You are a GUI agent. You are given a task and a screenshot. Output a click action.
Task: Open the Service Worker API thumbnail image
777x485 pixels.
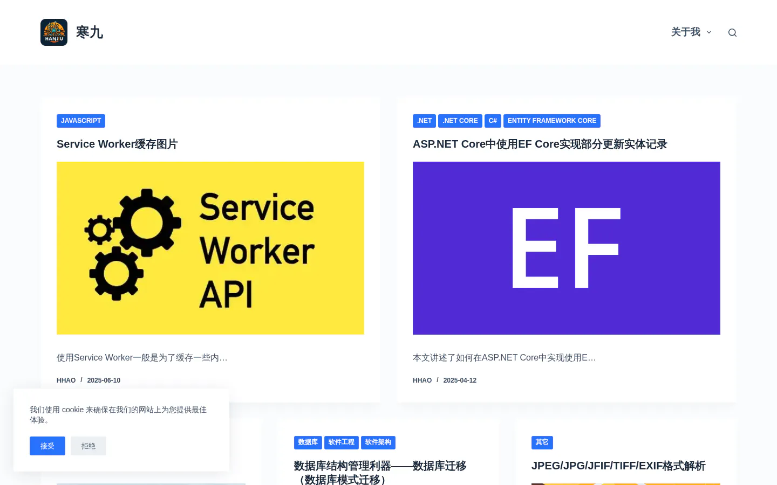click(210, 248)
